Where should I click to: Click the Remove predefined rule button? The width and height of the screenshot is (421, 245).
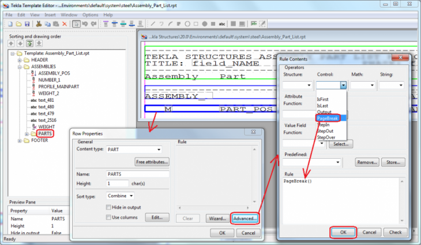(367, 162)
